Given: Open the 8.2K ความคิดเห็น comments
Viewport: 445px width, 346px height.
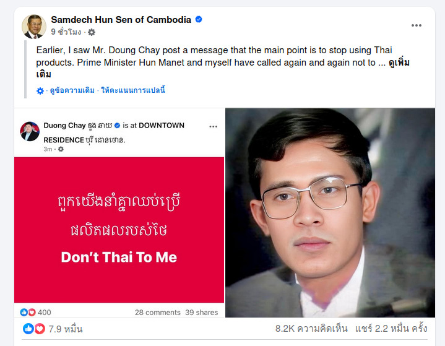Looking at the screenshot, I should (x=311, y=329).
